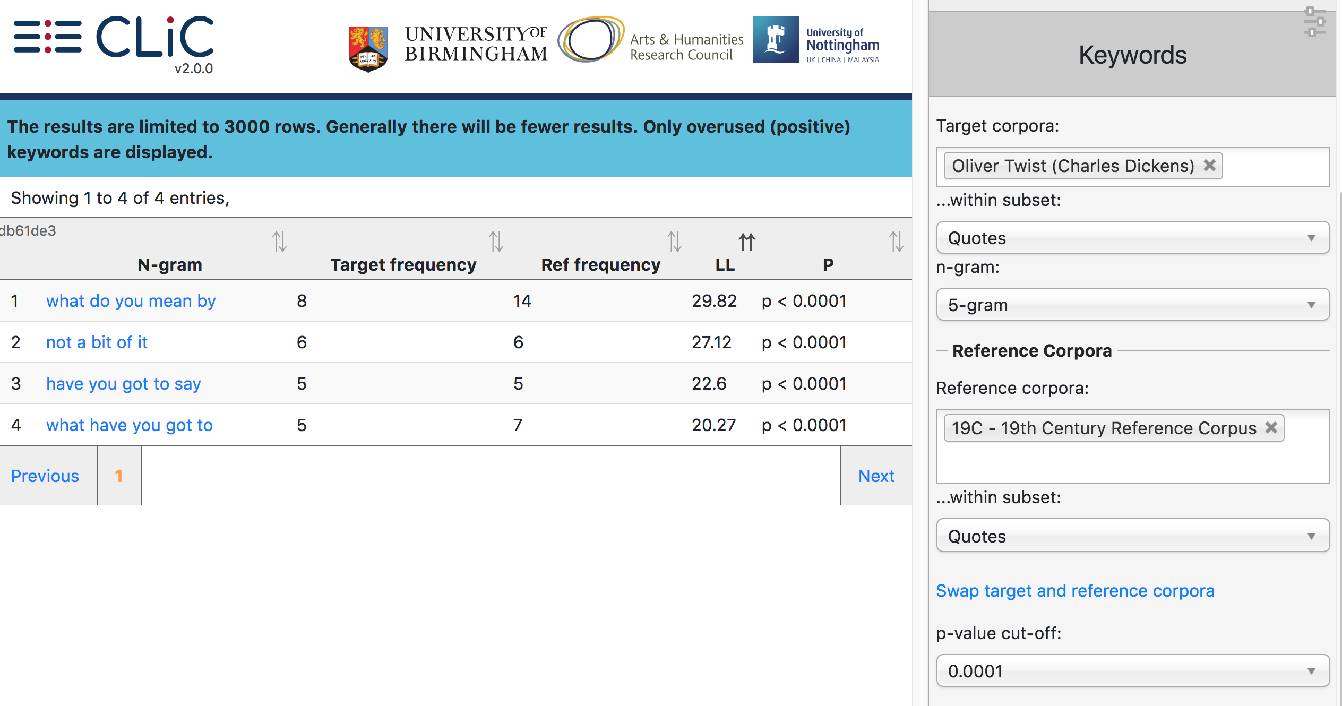
Task: Remove Oliver Twist from target corpora
Action: (1210, 166)
